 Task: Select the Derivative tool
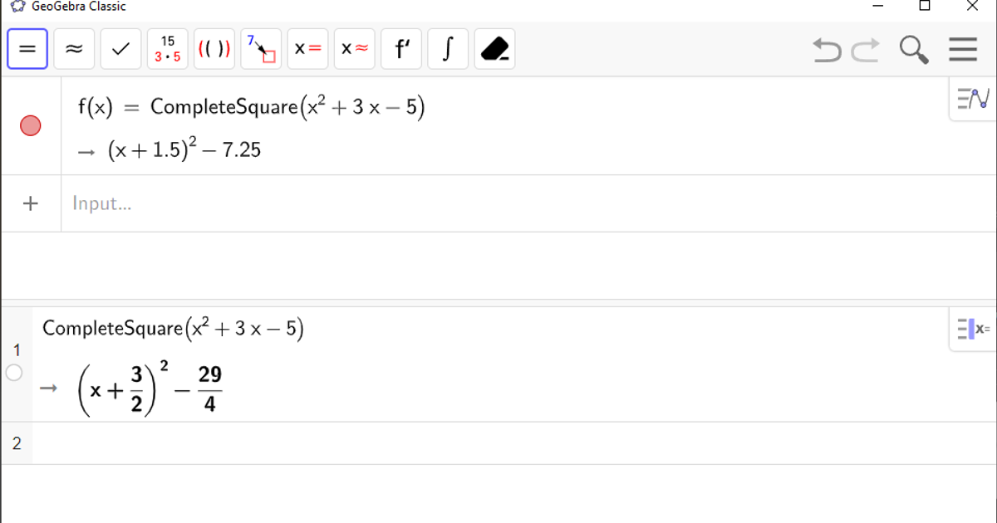tap(400, 48)
